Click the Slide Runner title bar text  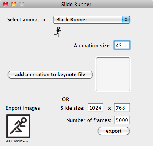pyautogui.click(x=76, y=5)
